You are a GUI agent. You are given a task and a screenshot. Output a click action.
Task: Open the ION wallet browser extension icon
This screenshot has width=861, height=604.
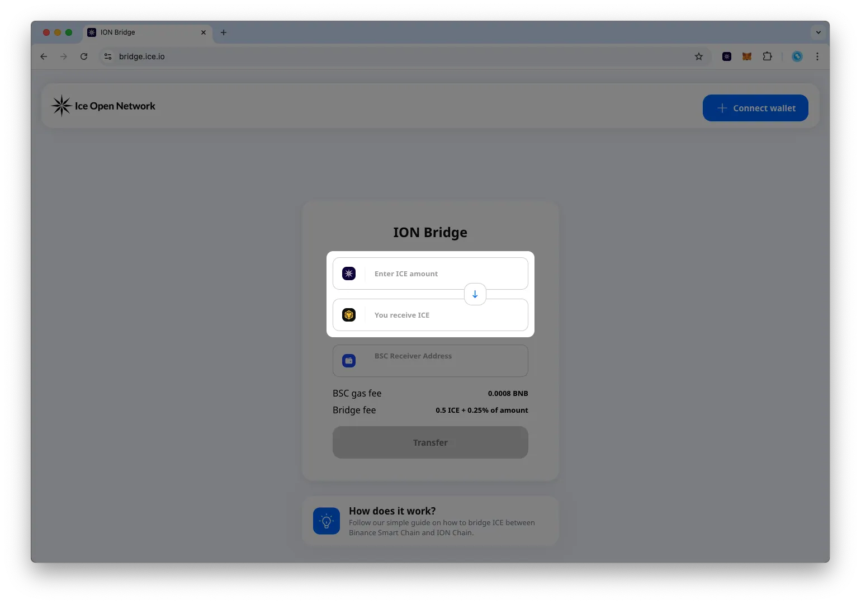727,56
